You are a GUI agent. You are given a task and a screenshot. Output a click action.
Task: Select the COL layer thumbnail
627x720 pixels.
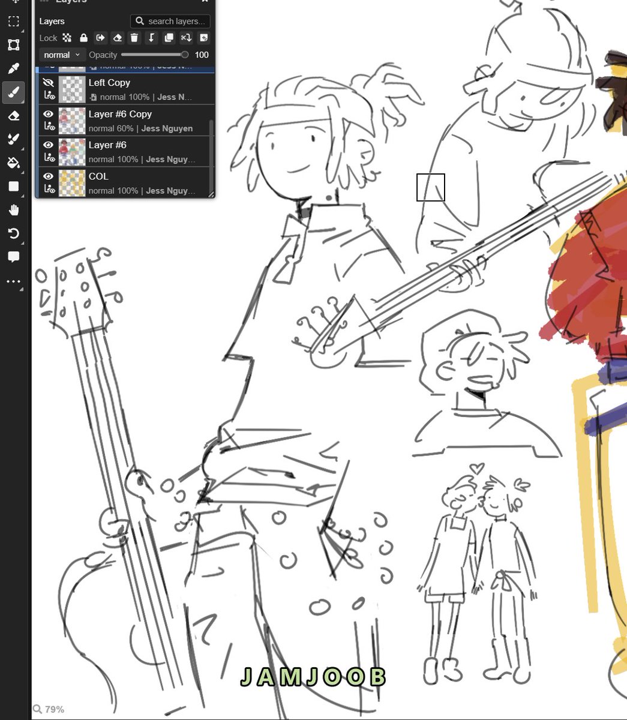pyautogui.click(x=72, y=183)
